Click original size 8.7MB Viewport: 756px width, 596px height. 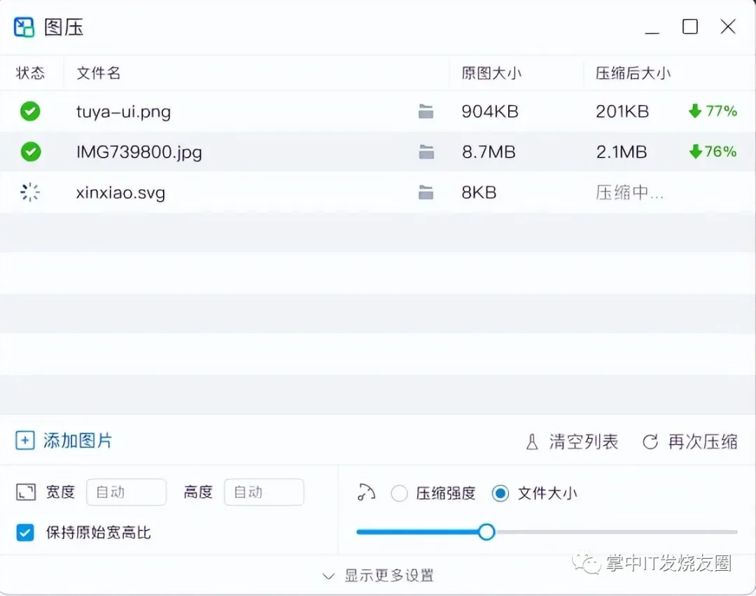(489, 152)
